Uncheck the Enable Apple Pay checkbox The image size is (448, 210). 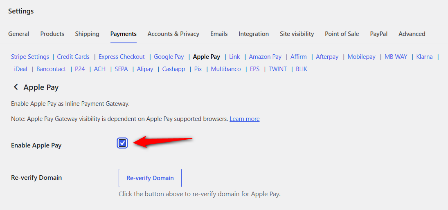[x=122, y=143]
